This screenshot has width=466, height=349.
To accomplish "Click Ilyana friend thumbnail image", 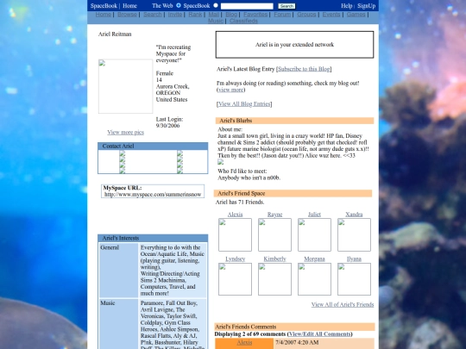I will click(354, 279).
